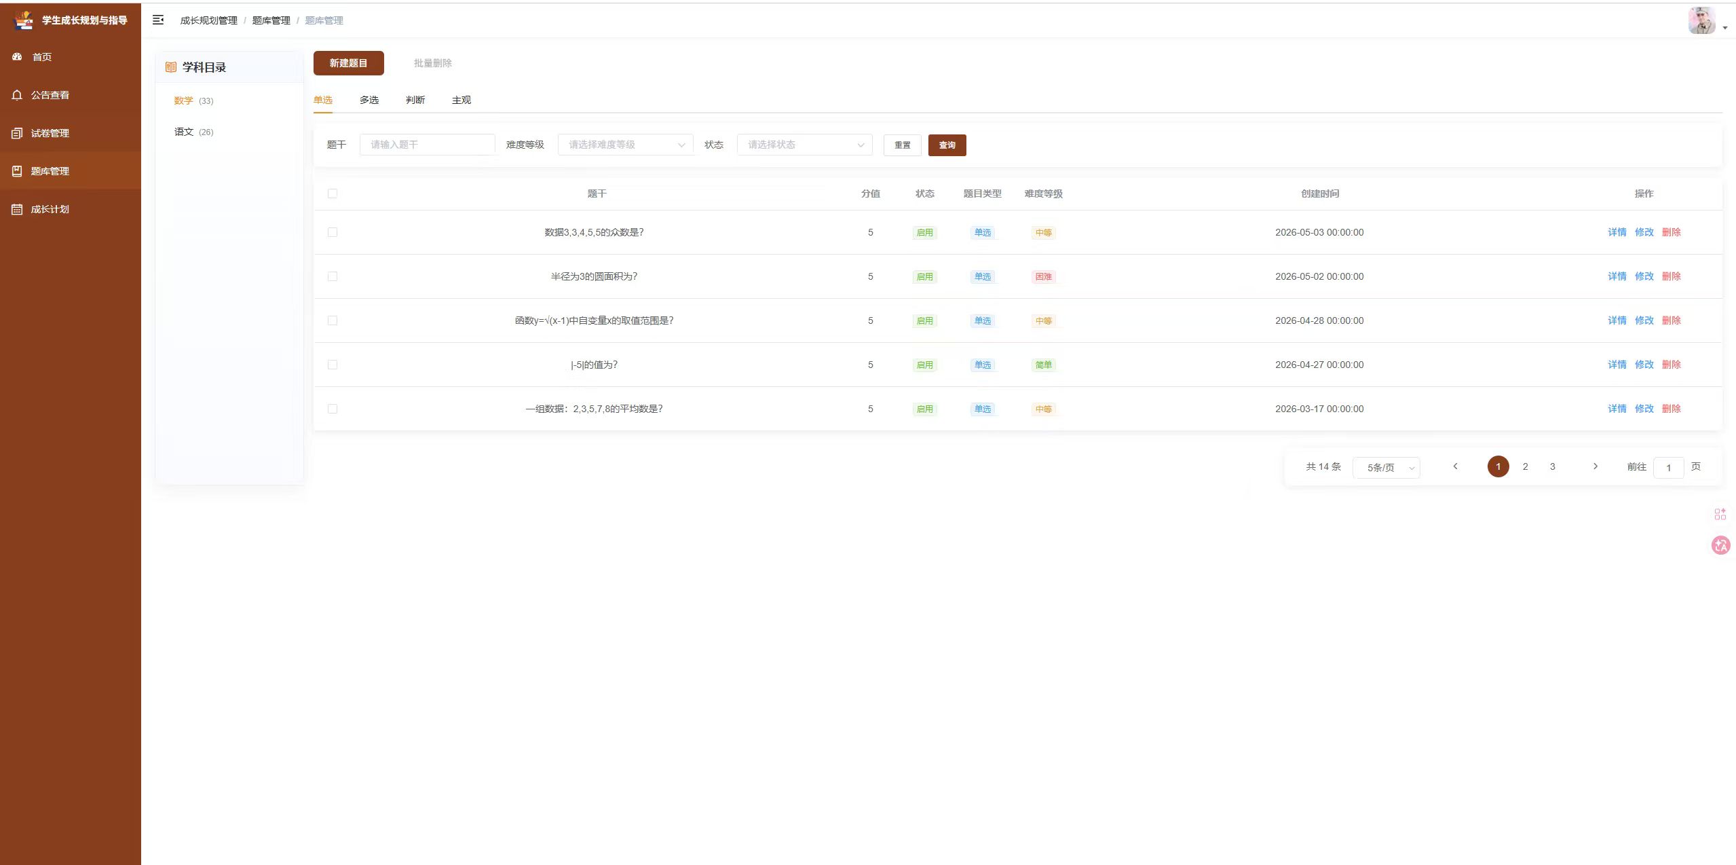
Task: Click 修改 for the 平均数 question row
Action: (x=1644, y=409)
